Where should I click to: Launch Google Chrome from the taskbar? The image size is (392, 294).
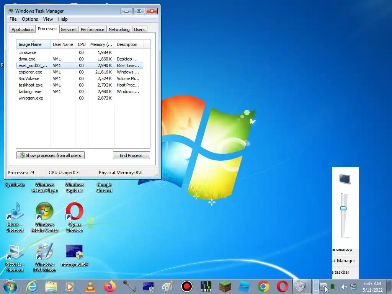tap(263, 286)
